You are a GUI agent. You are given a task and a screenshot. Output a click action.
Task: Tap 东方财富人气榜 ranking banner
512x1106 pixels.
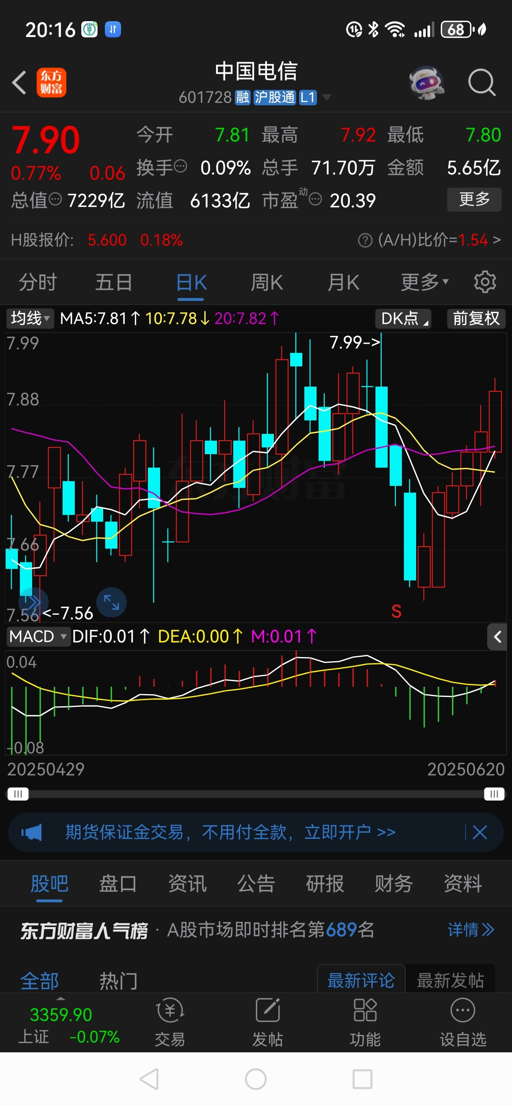tap(84, 930)
